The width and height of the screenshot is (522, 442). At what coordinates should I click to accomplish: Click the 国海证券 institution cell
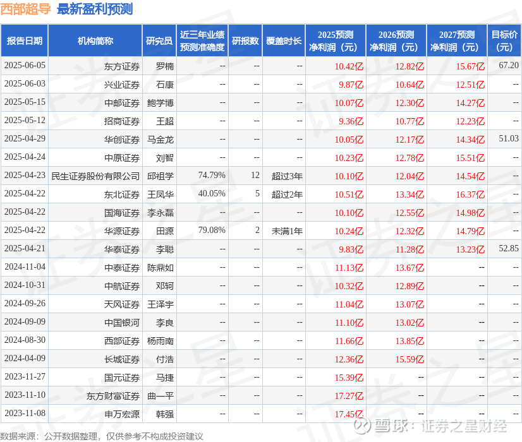pyautogui.click(x=121, y=213)
